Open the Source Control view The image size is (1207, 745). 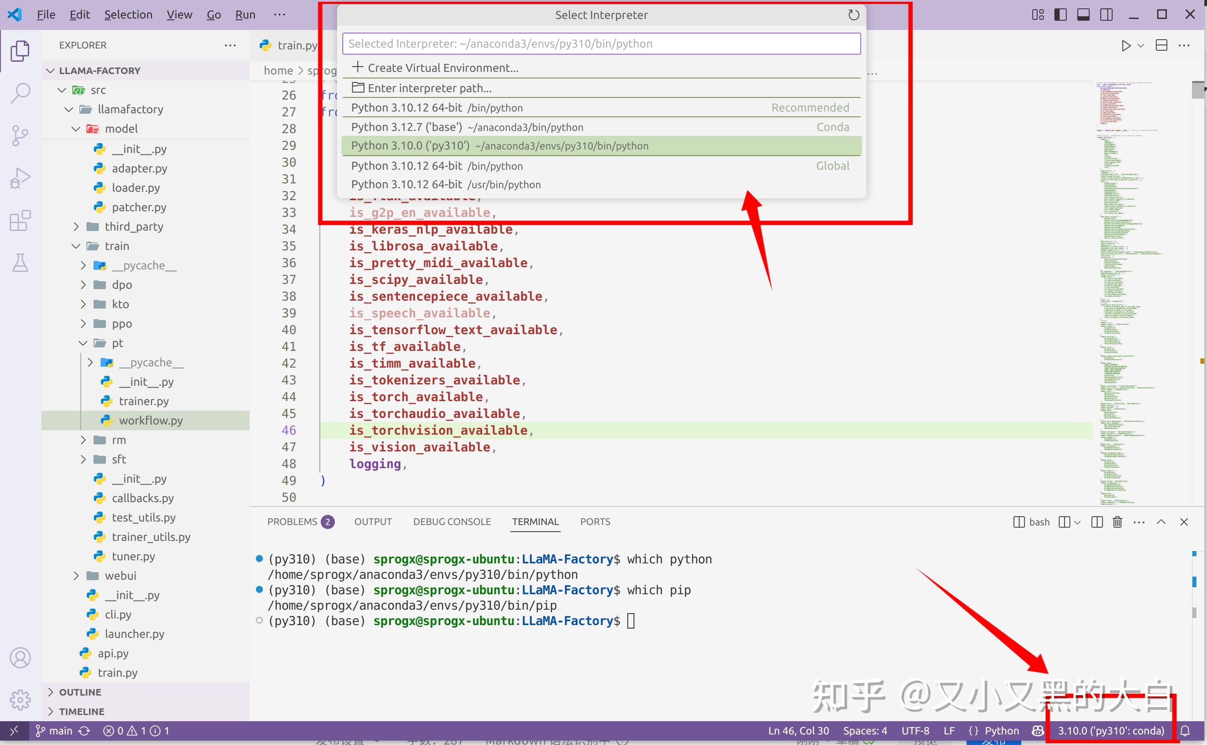20,135
